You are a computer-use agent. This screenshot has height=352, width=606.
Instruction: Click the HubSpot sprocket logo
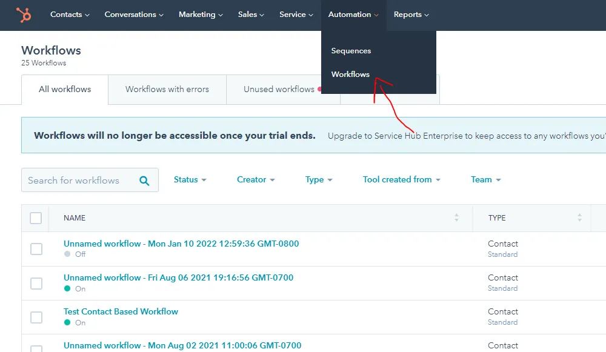point(24,15)
